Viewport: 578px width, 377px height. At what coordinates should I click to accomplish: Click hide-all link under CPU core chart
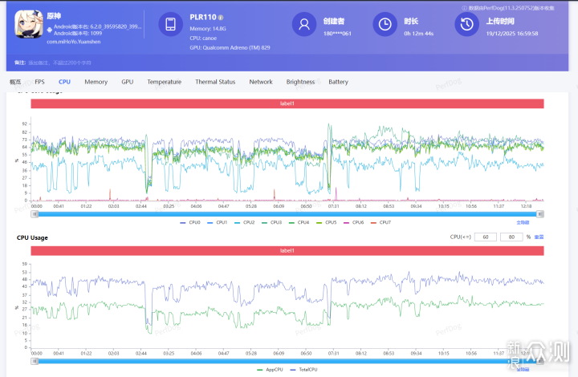[523, 222]
